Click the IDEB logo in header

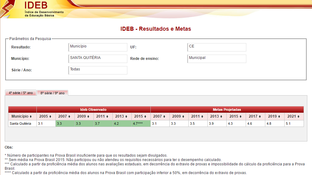coord(36,5)
